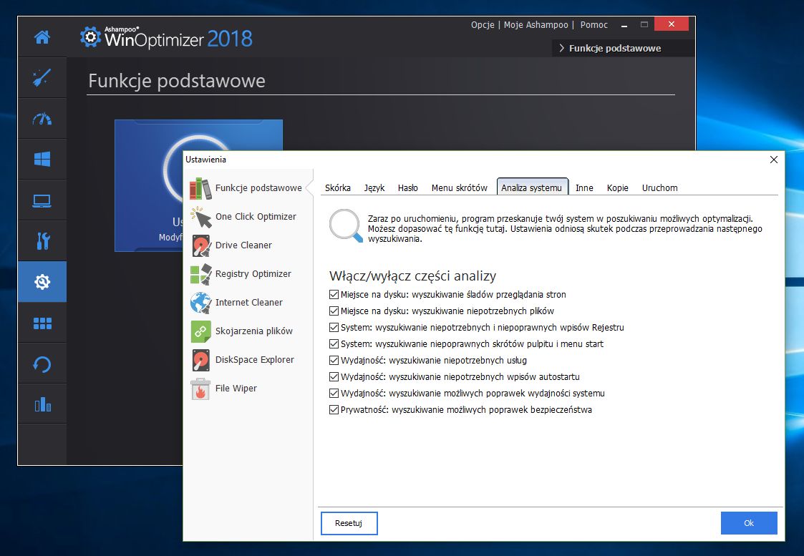The height and width of the screenshot is (556, 804).
Task: Open the Menu skrótów tab
Action: tap(460, 187)
